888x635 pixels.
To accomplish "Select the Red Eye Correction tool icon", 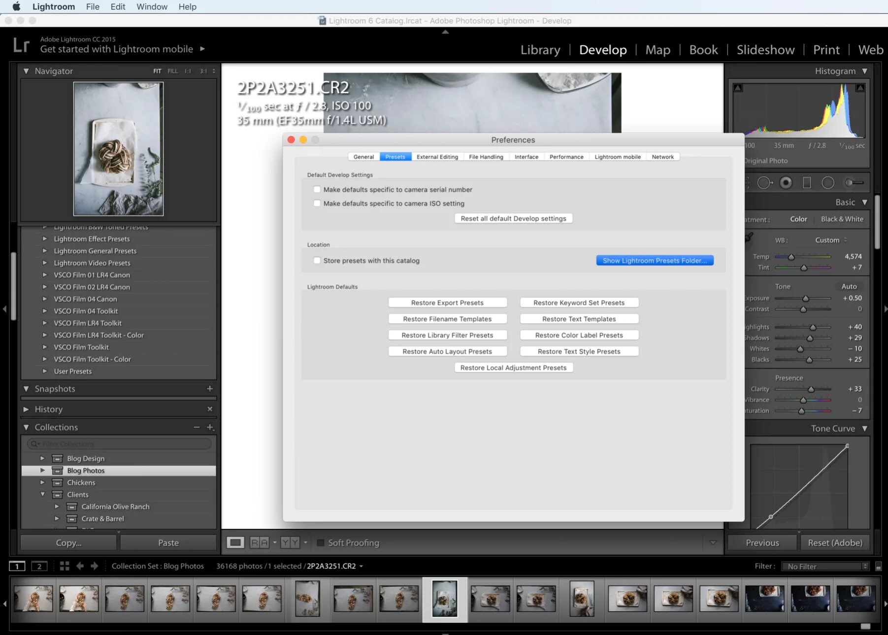I will coord(786,183).
